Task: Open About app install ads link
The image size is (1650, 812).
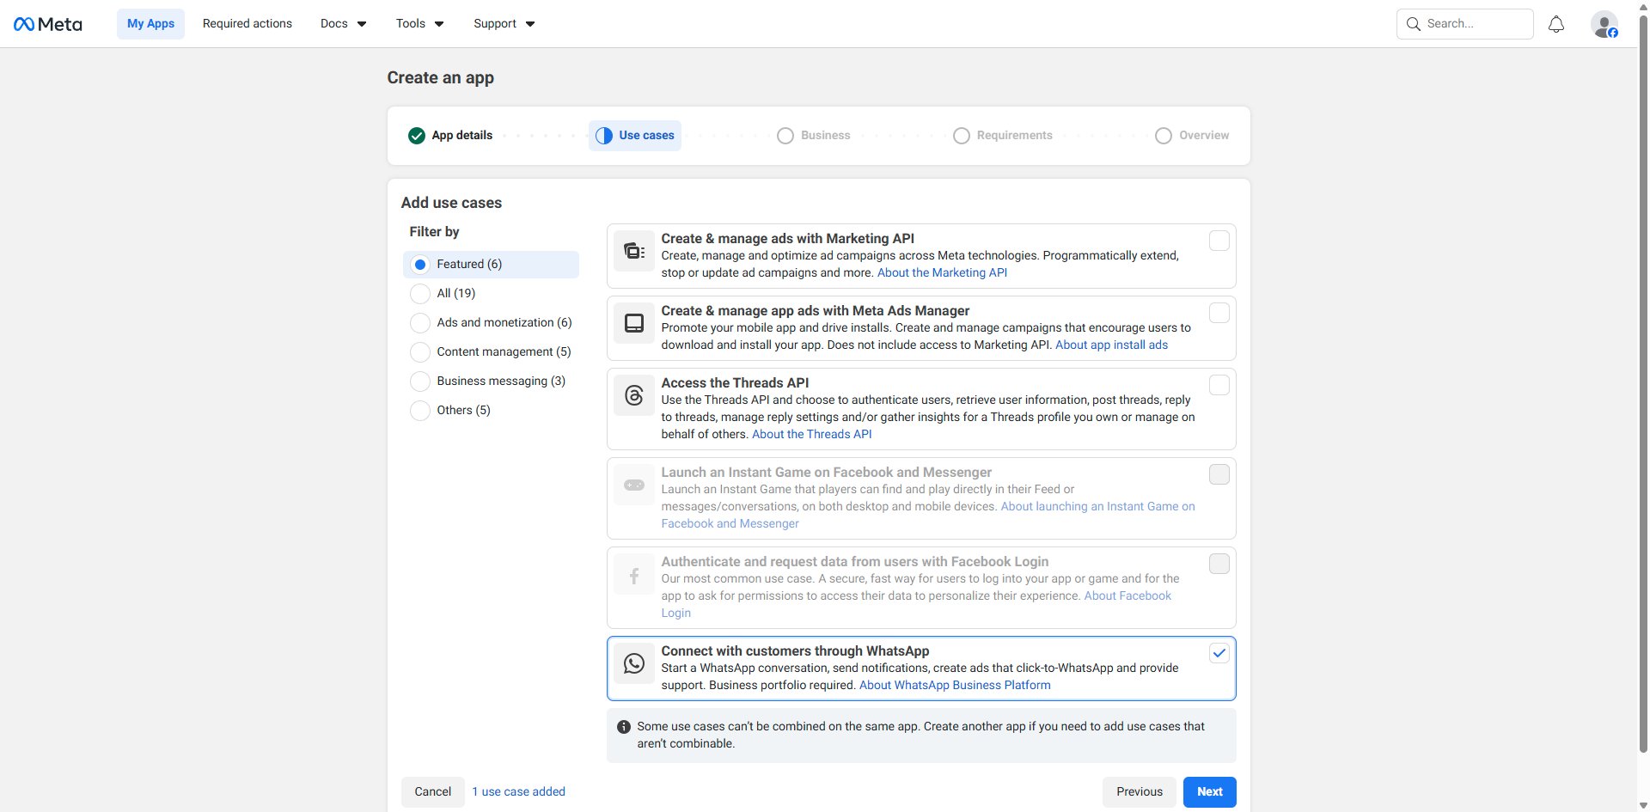Action: click(x=1112, y=345)
